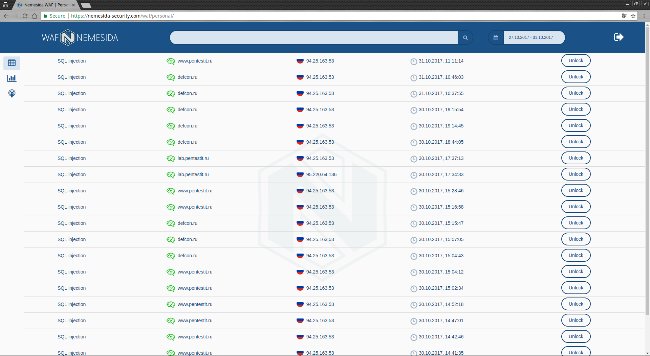Unlock the 30.10.2017, 14:52:18 entry
The image size is (650, 356).
[x=576, y=304]
